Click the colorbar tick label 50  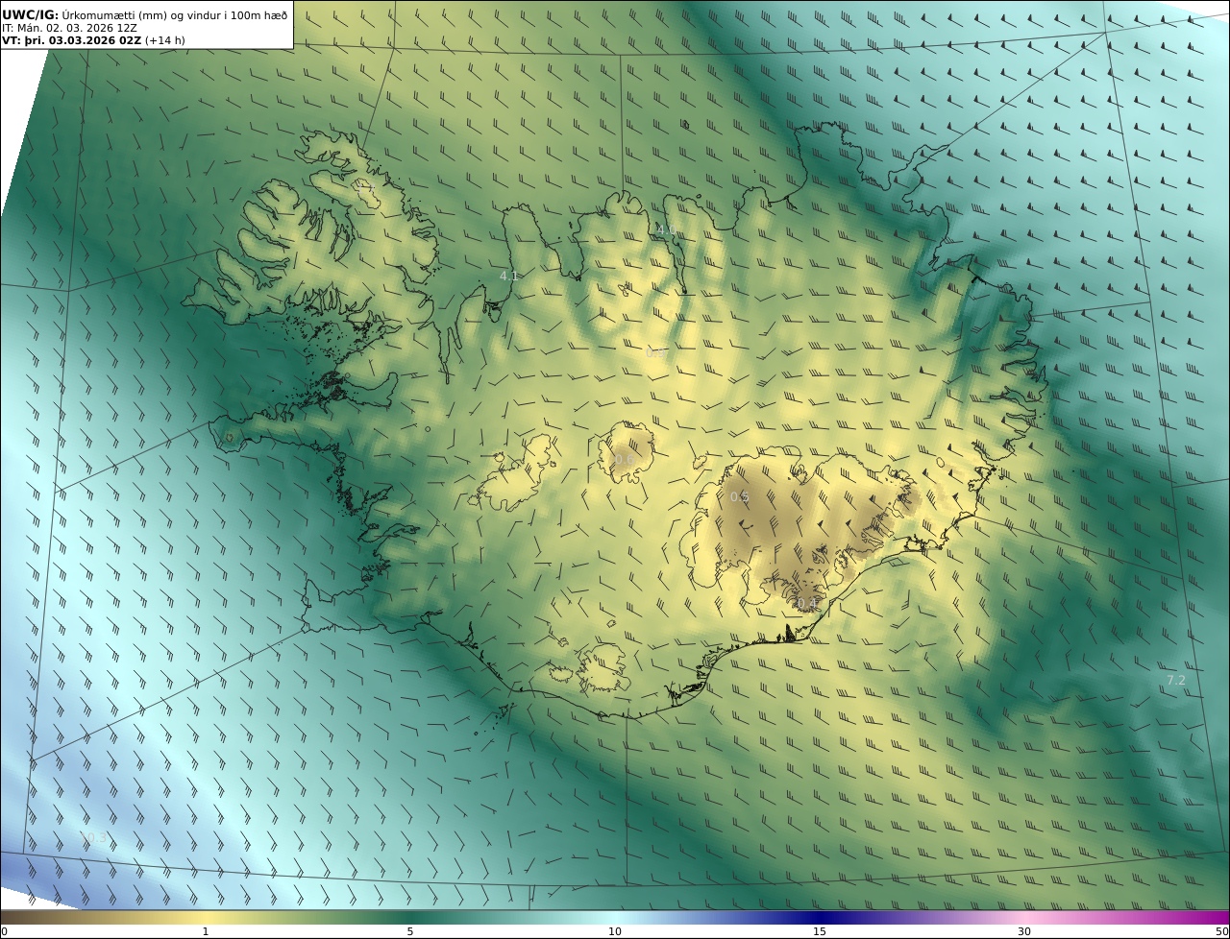[x=1222, y=931]
